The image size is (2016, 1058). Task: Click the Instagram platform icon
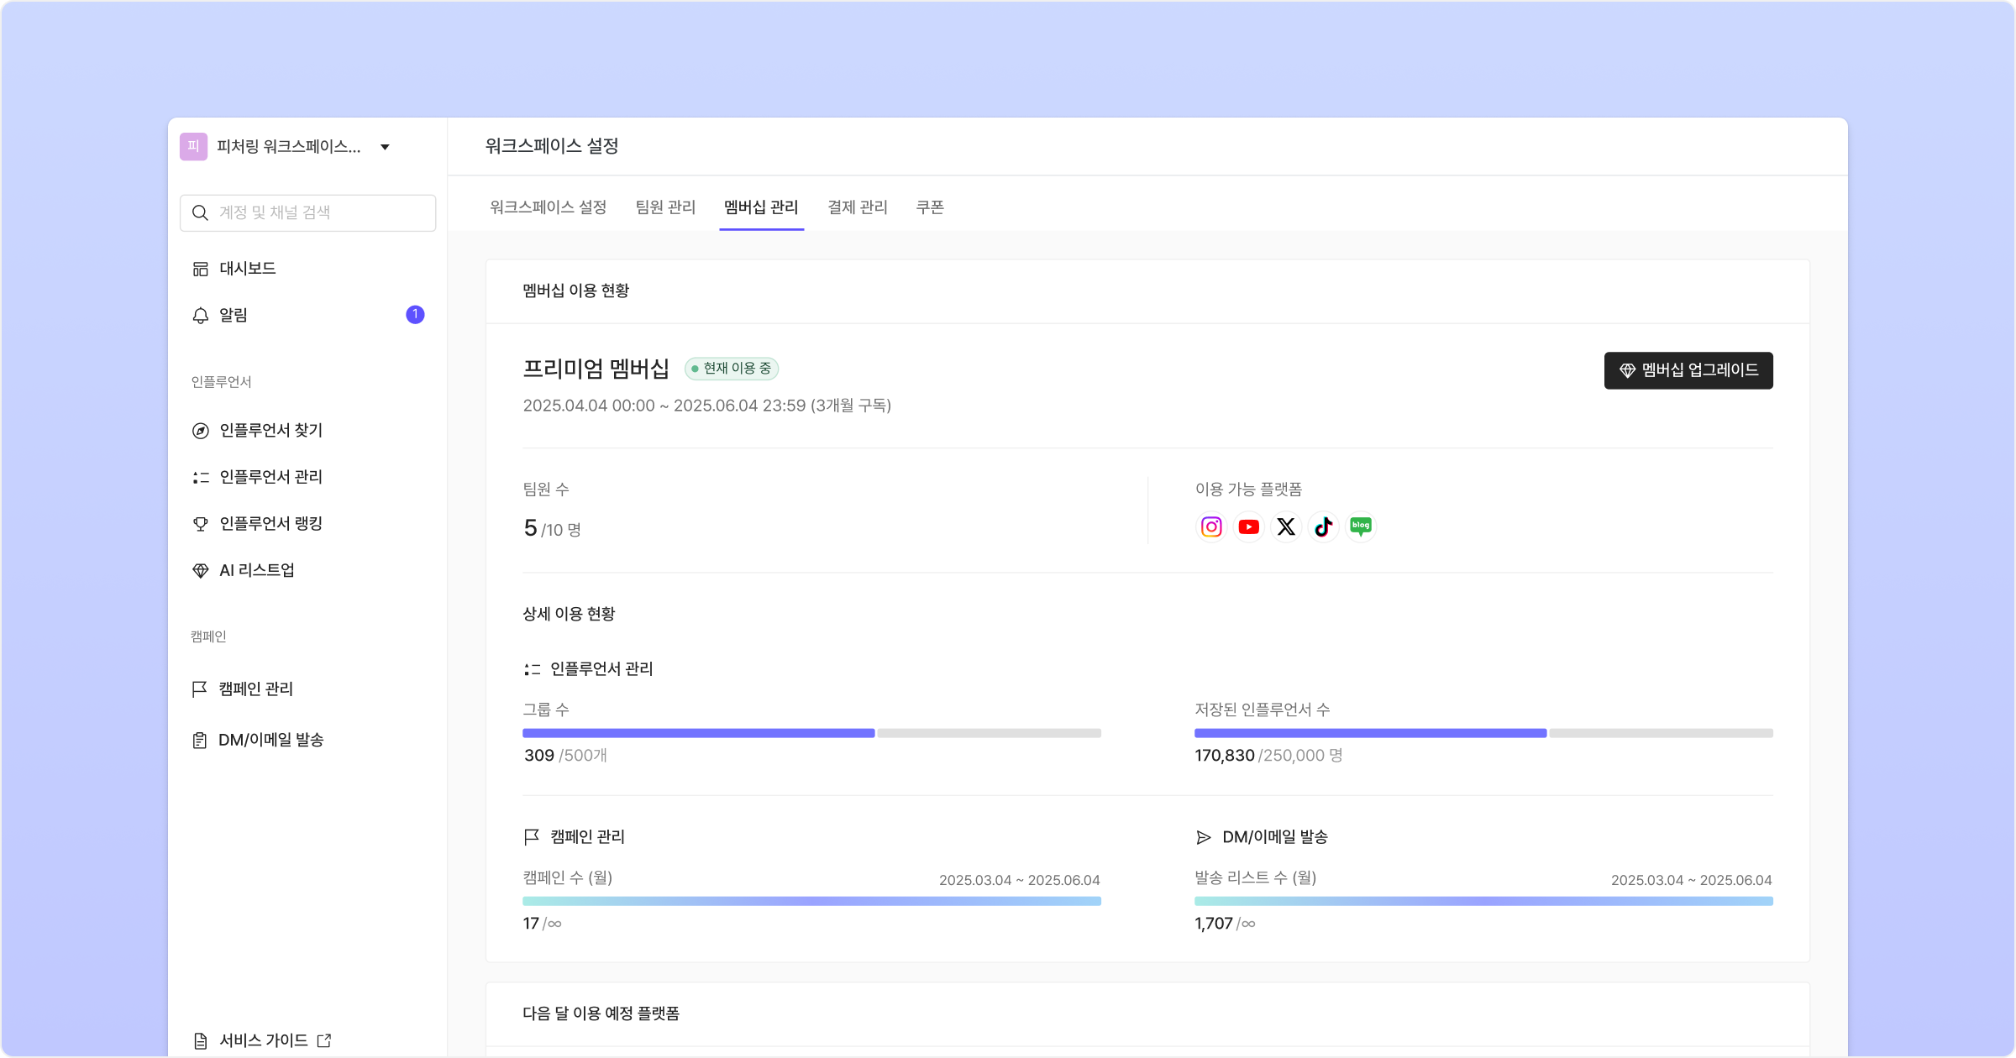[x=1210, y=526]
